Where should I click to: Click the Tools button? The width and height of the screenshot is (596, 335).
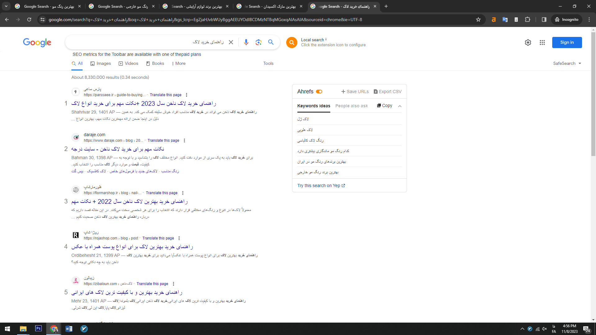(268, 63)
